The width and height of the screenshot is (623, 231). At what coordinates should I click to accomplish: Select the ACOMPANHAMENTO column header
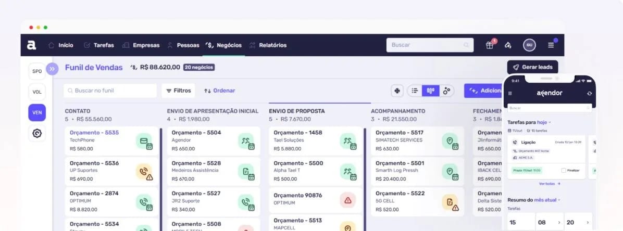(398, 111)
